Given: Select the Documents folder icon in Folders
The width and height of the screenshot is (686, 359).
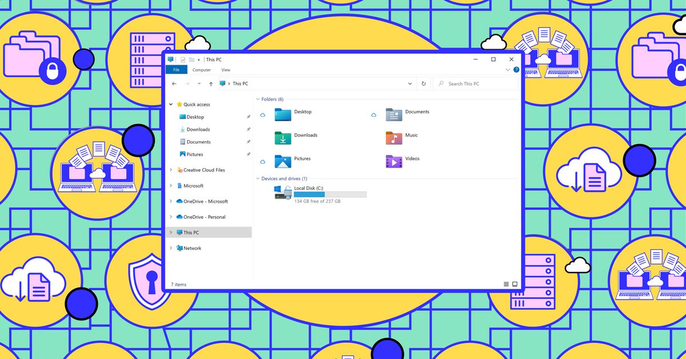Looking at the screenshot, I should click(x=394, y=114).
